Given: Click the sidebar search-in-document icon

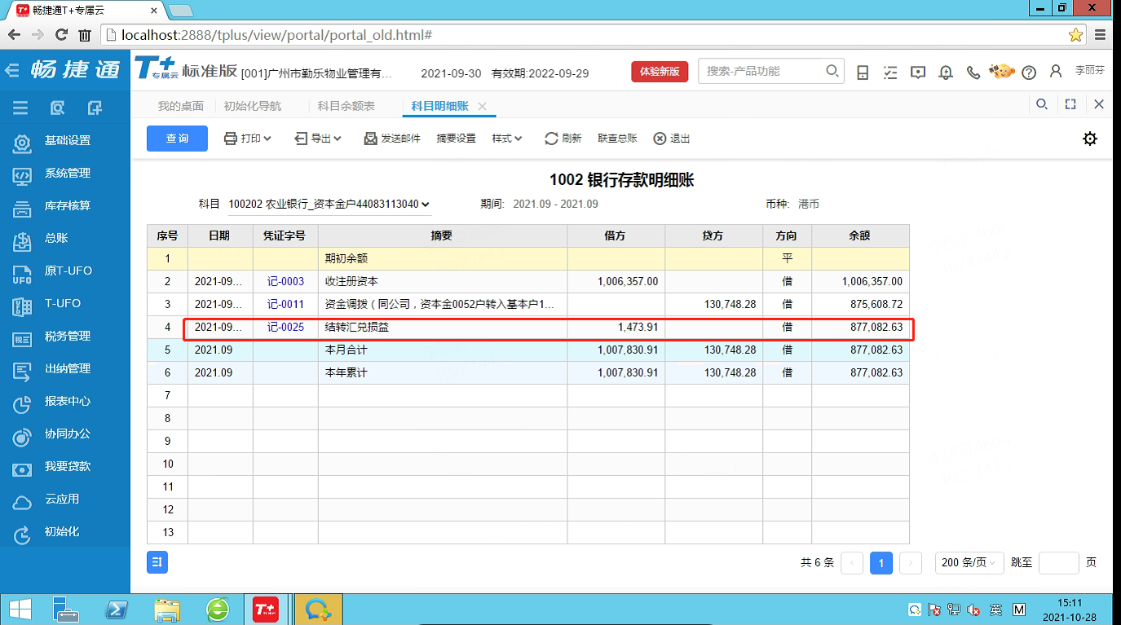Looking at the screenshot, I should pos(57,108).
